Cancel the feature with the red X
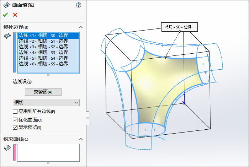This screenshot has width=249, height=167. [15, 15]
